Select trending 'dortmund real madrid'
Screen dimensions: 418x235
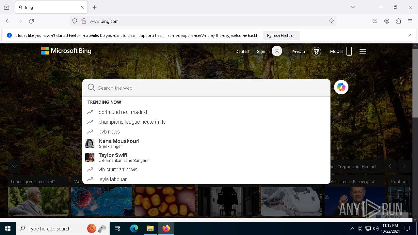click(x=206, y=112)
